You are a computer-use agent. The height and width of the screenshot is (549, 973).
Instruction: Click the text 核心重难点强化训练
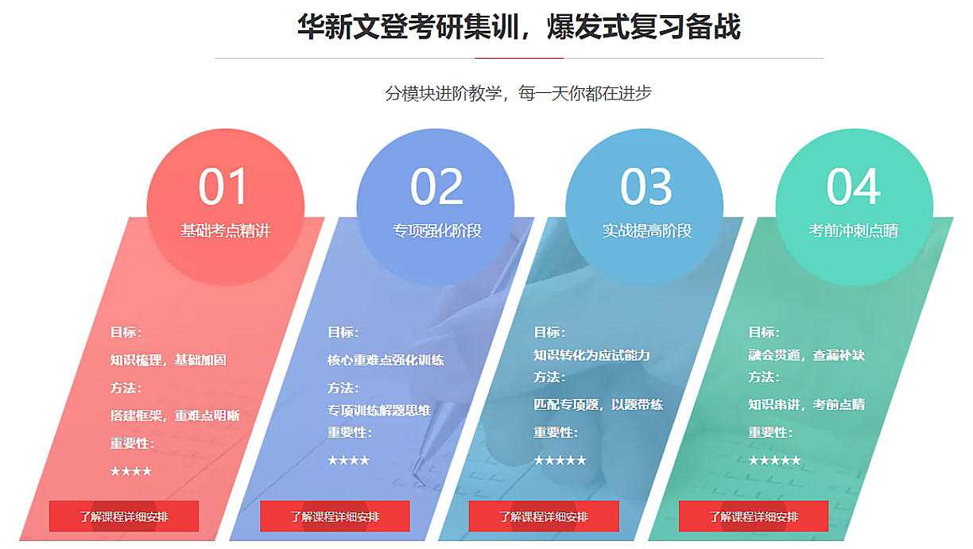tap(386, 360)
